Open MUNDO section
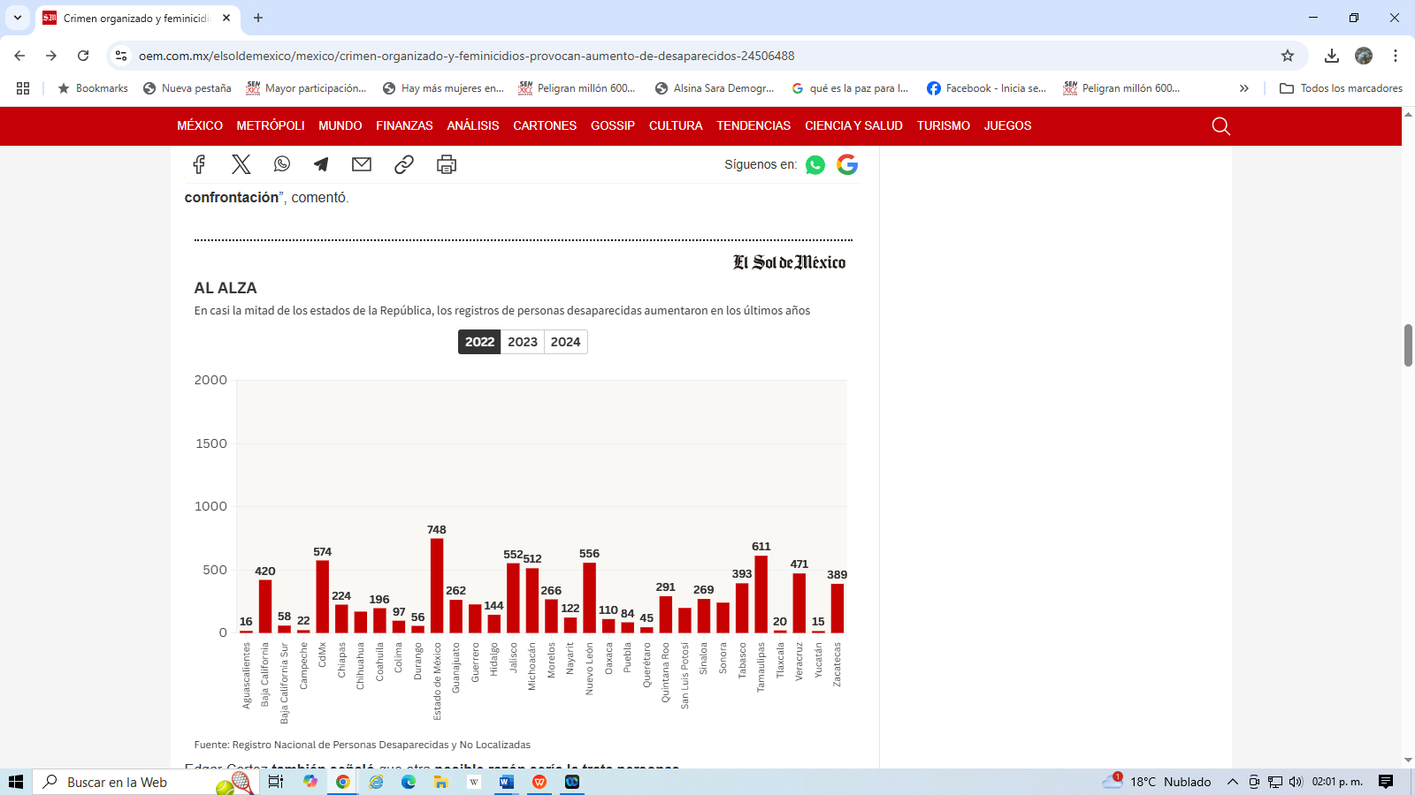The width and height of the screenshot is (1415, 795). point(340,125)
